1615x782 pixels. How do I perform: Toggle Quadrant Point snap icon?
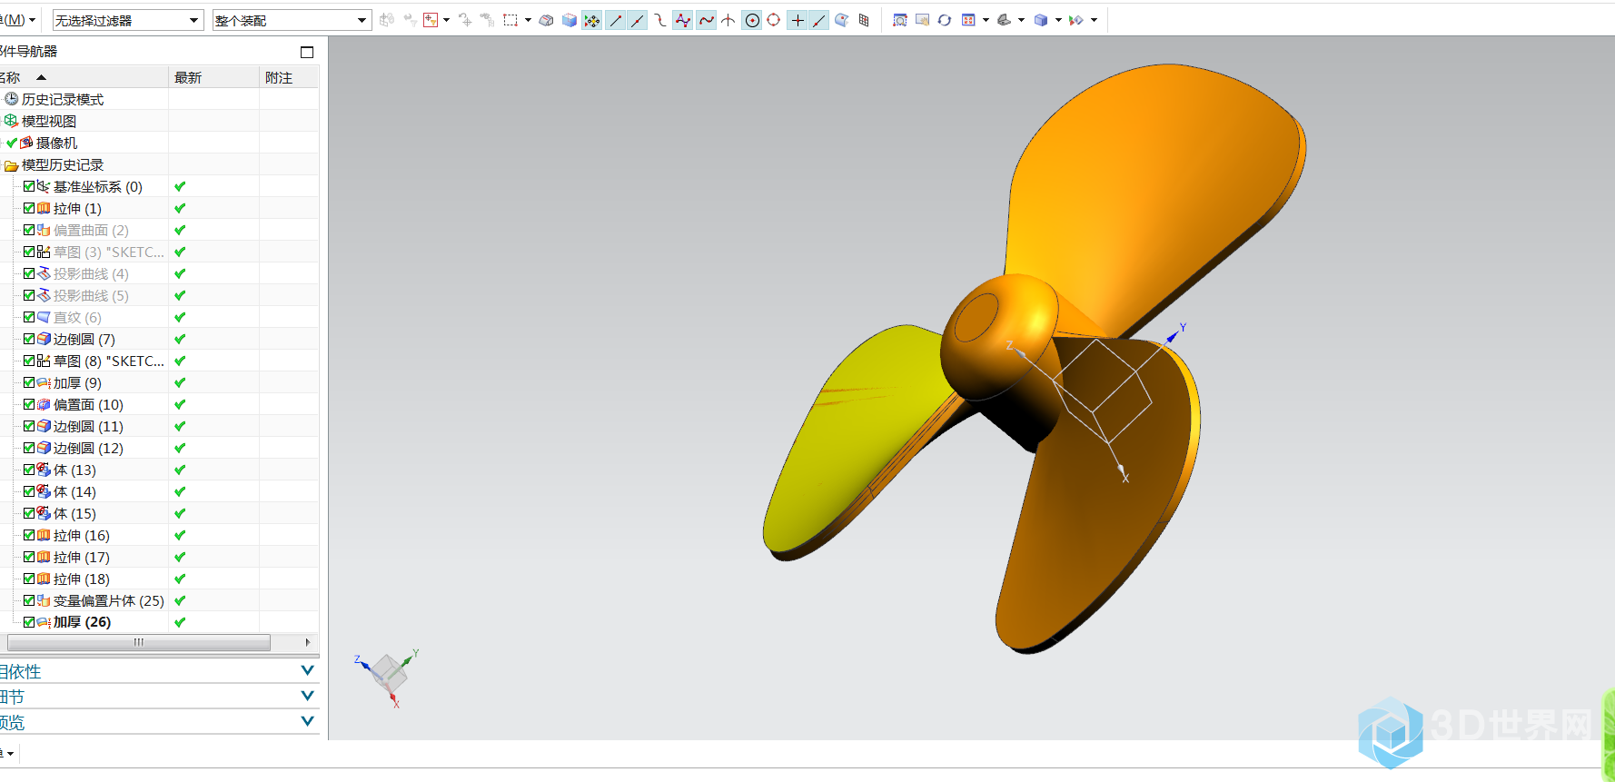pos(774,20)
